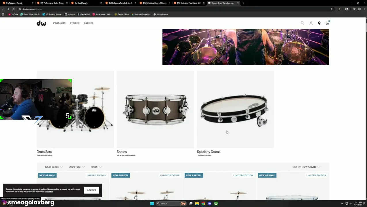Open the STORIES menu
Image resolution: width=367 pixels, height=207 pixels.
point(74,23)
